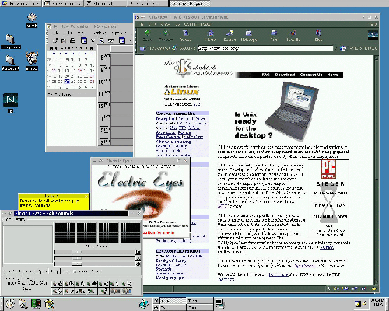
Task: Click the Security icon in Netscape toolbar
Action: pos(293,36)
